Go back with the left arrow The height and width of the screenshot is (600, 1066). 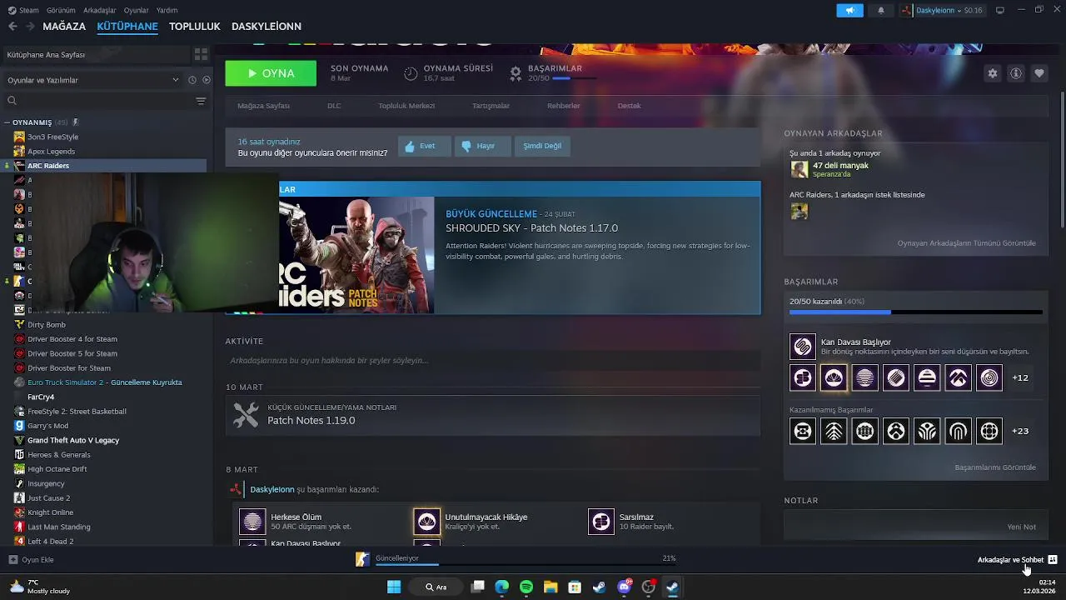[12, 27]
